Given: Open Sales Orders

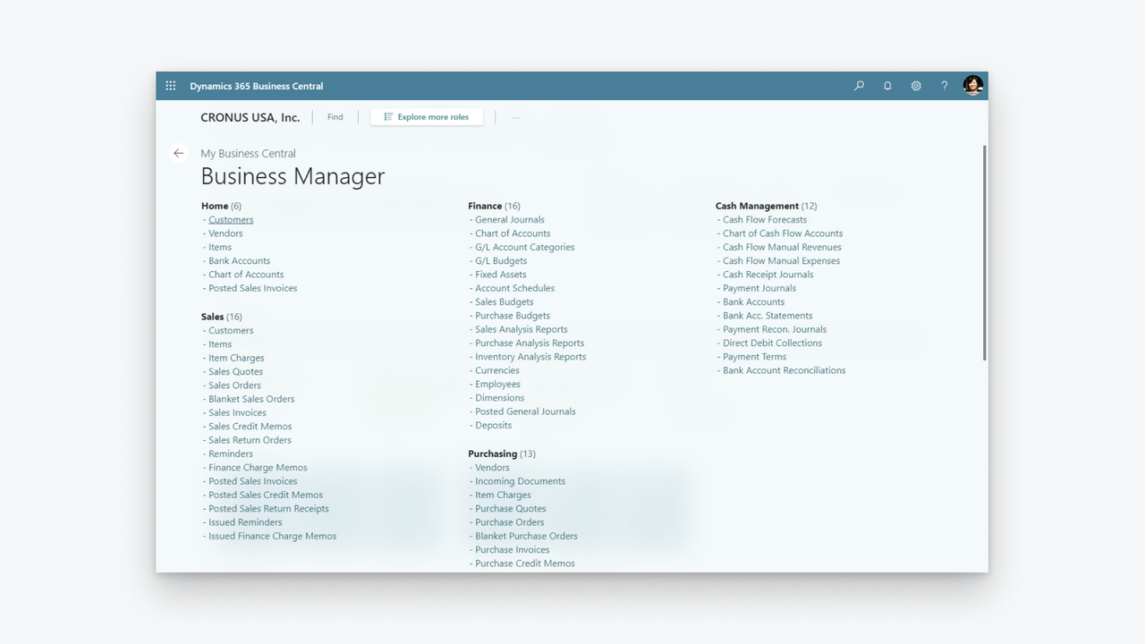Looking at the screenshot, I should coord(235,386).
